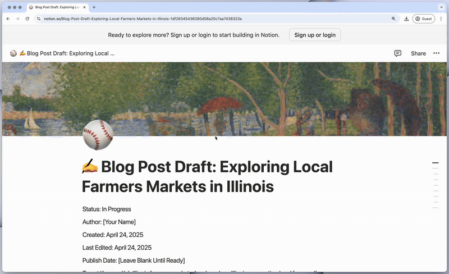Click the writing hand emoji in the title

click(x=90, y=166)
